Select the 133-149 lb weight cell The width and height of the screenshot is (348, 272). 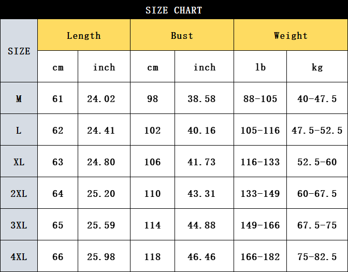[x=260, y=193]
